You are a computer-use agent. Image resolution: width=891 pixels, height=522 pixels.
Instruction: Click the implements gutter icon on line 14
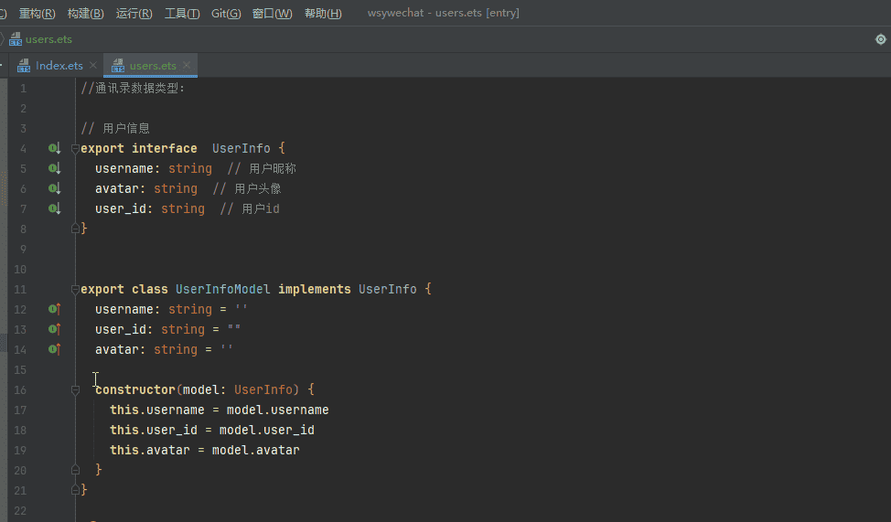pyautogui.click(x=54, y=349)
